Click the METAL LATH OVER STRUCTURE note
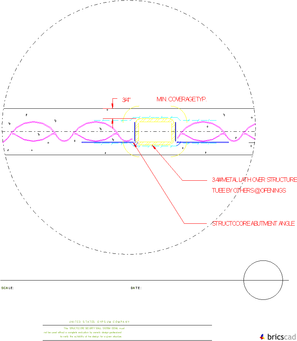Viewport: 297px width, 341px height. (252, 180)
